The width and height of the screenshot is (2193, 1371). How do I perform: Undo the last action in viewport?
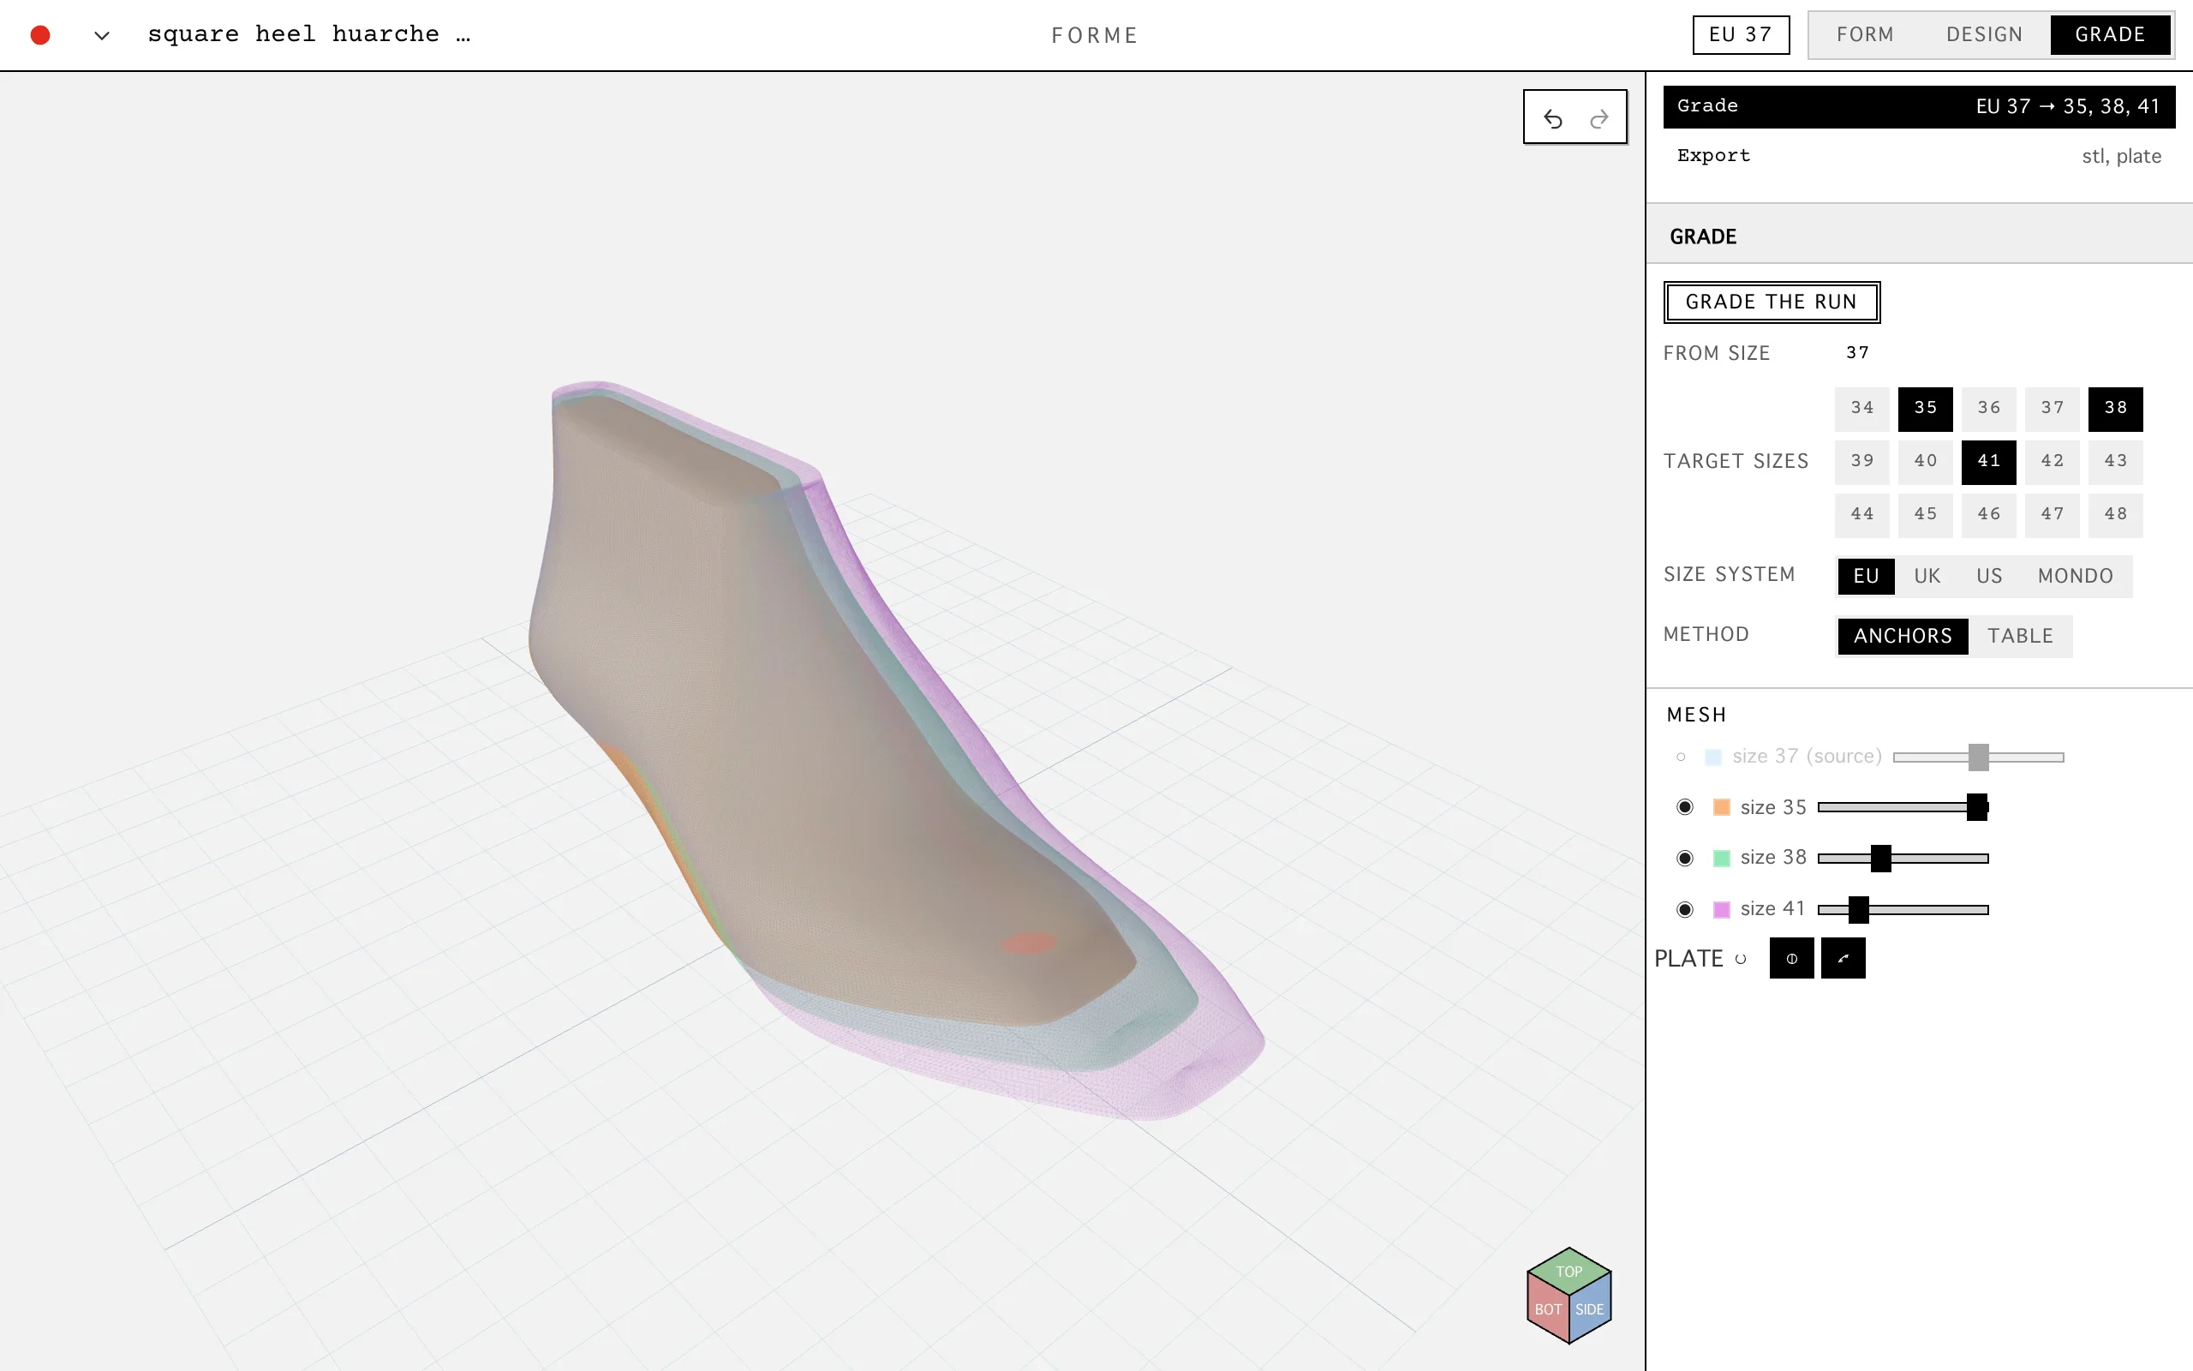click(x=1552, y=119)
